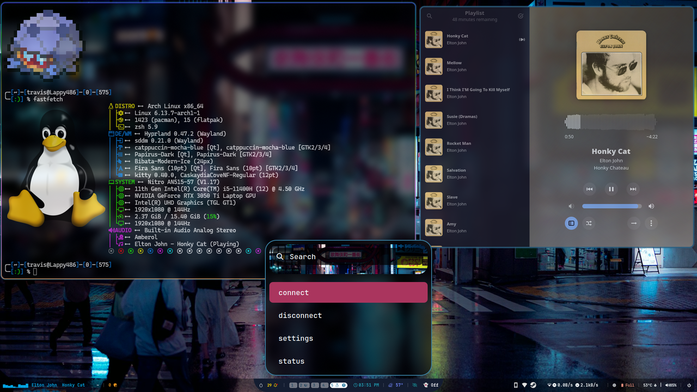Toggle the repeat mode arrow button
Image resolution: width=697 pixels, height=392 pixels.
click(x=634, y=223)
